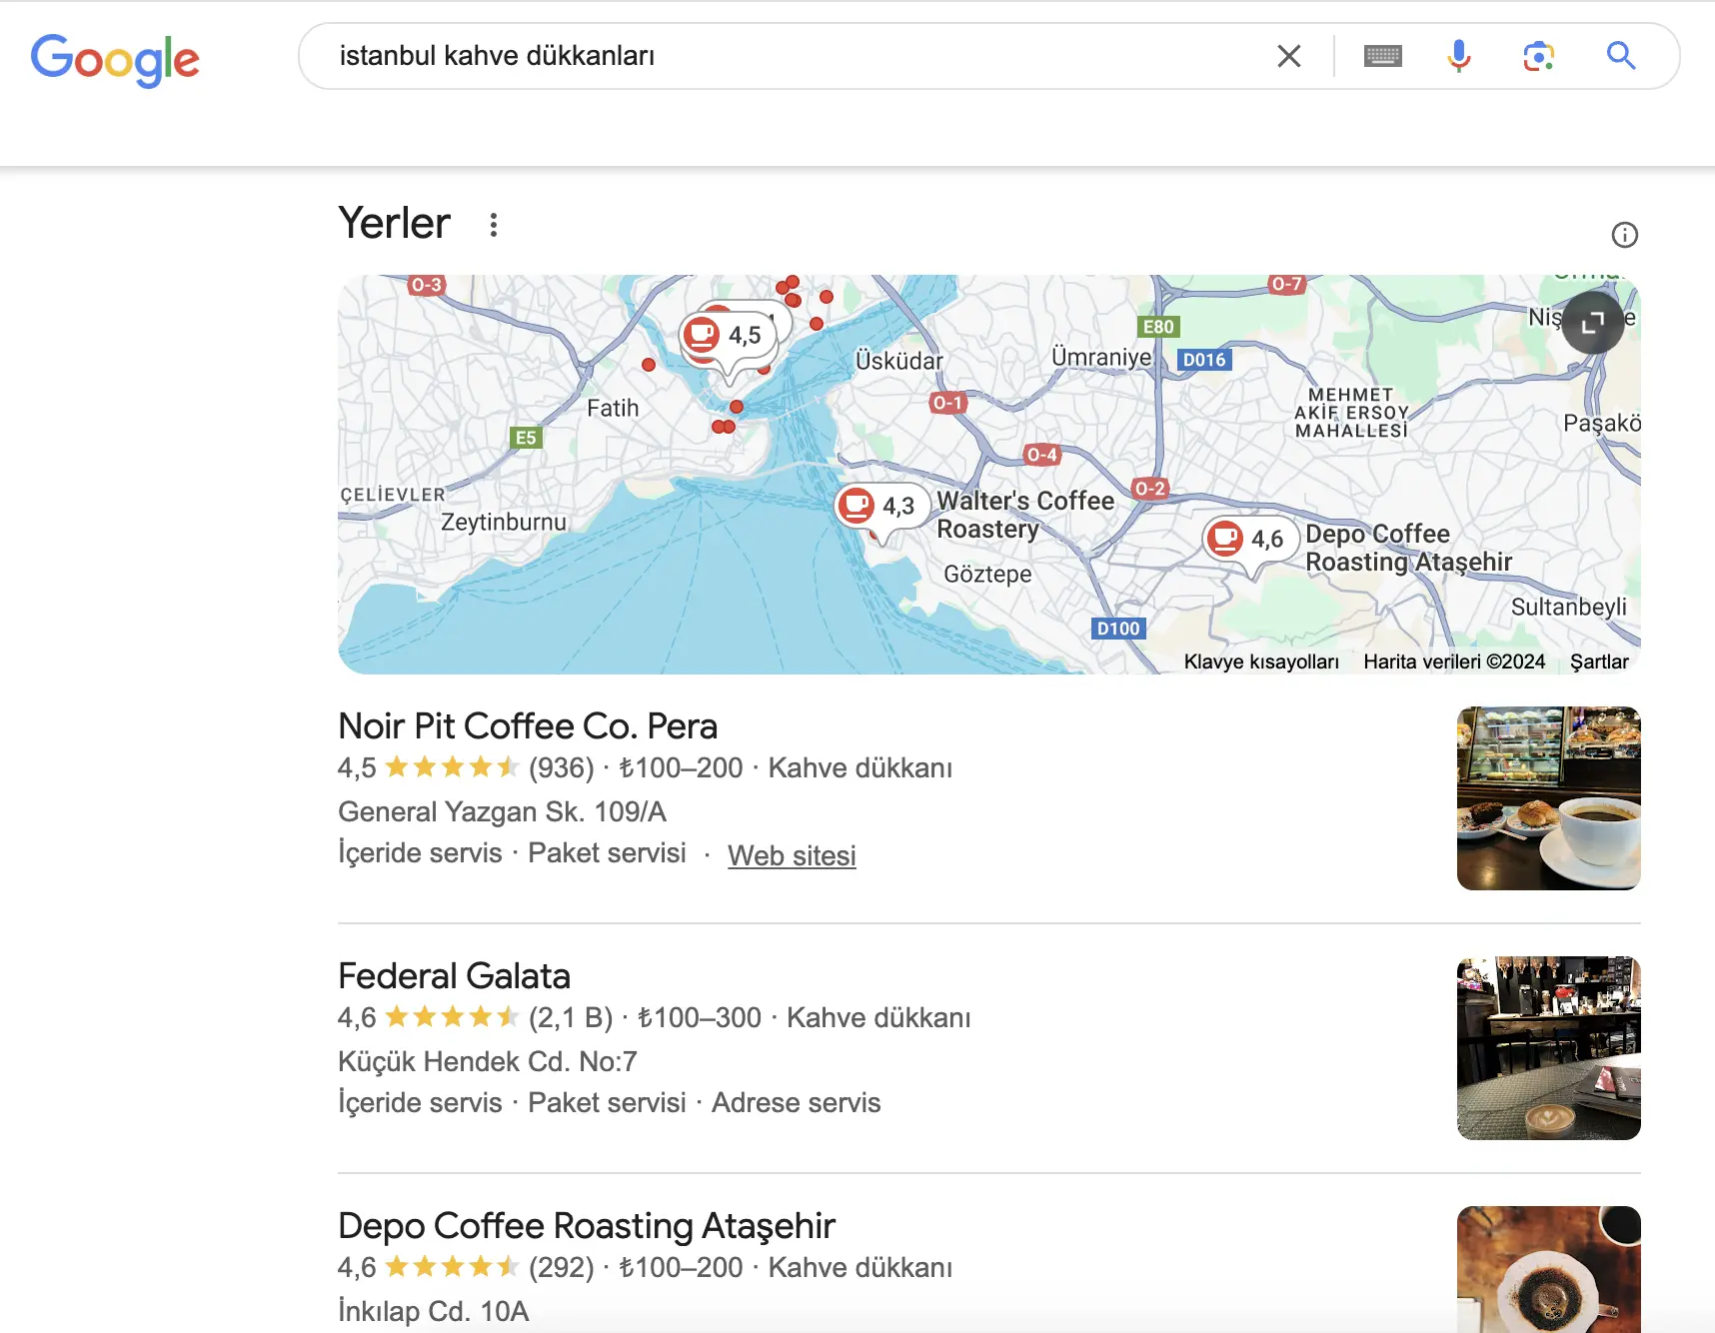Click the ÇELİEVLER label on map

(x=393, y=495)
